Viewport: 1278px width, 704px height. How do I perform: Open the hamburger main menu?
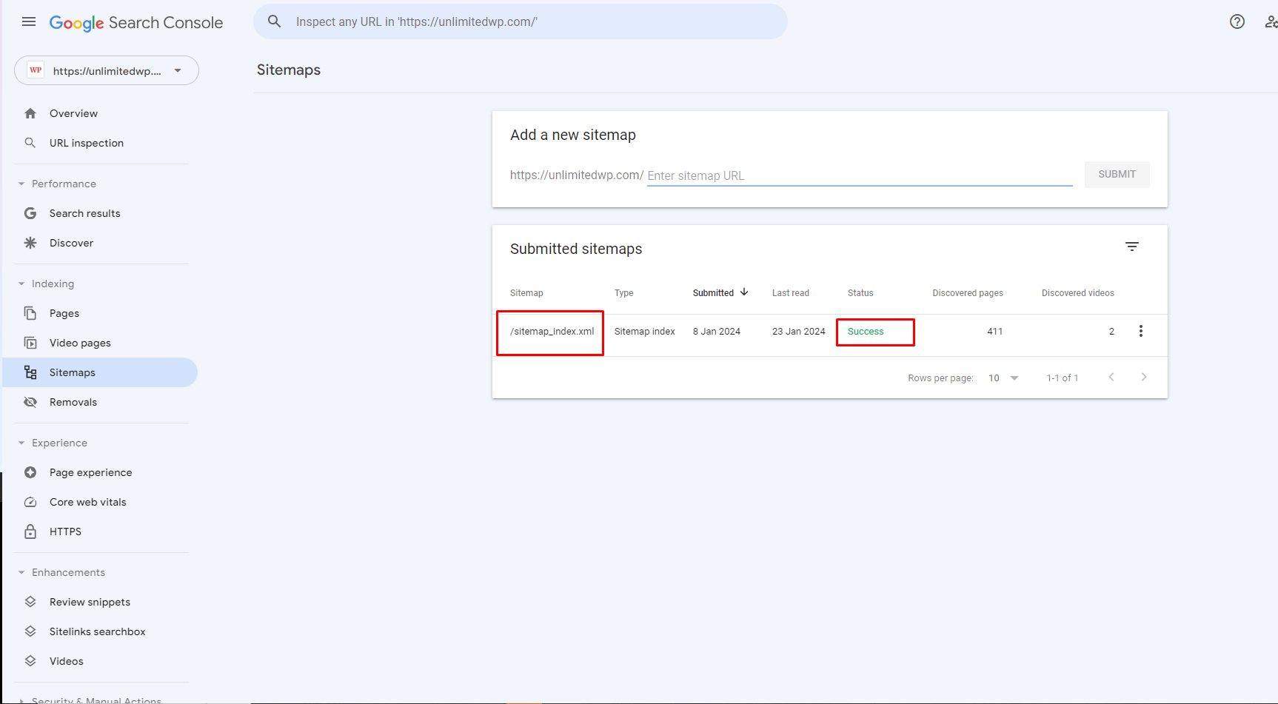click(x=29, y=21)
